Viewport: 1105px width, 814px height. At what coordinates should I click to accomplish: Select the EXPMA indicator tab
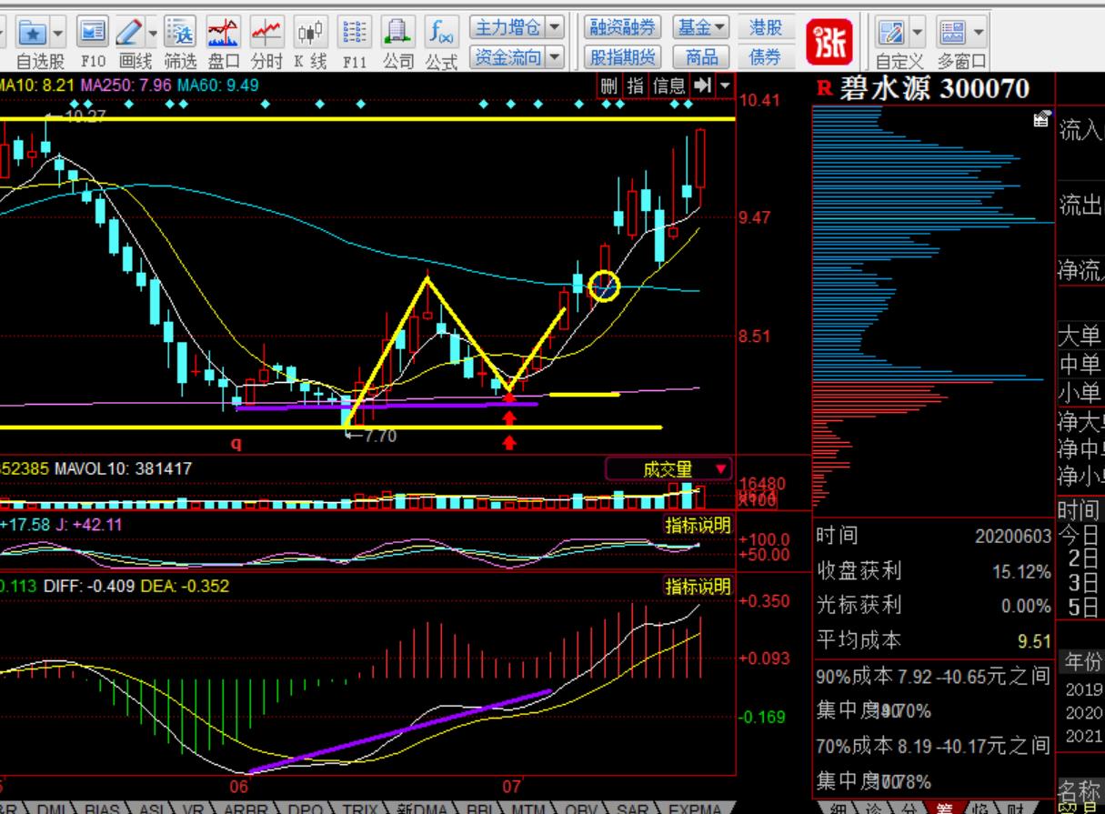pos(695,808)
